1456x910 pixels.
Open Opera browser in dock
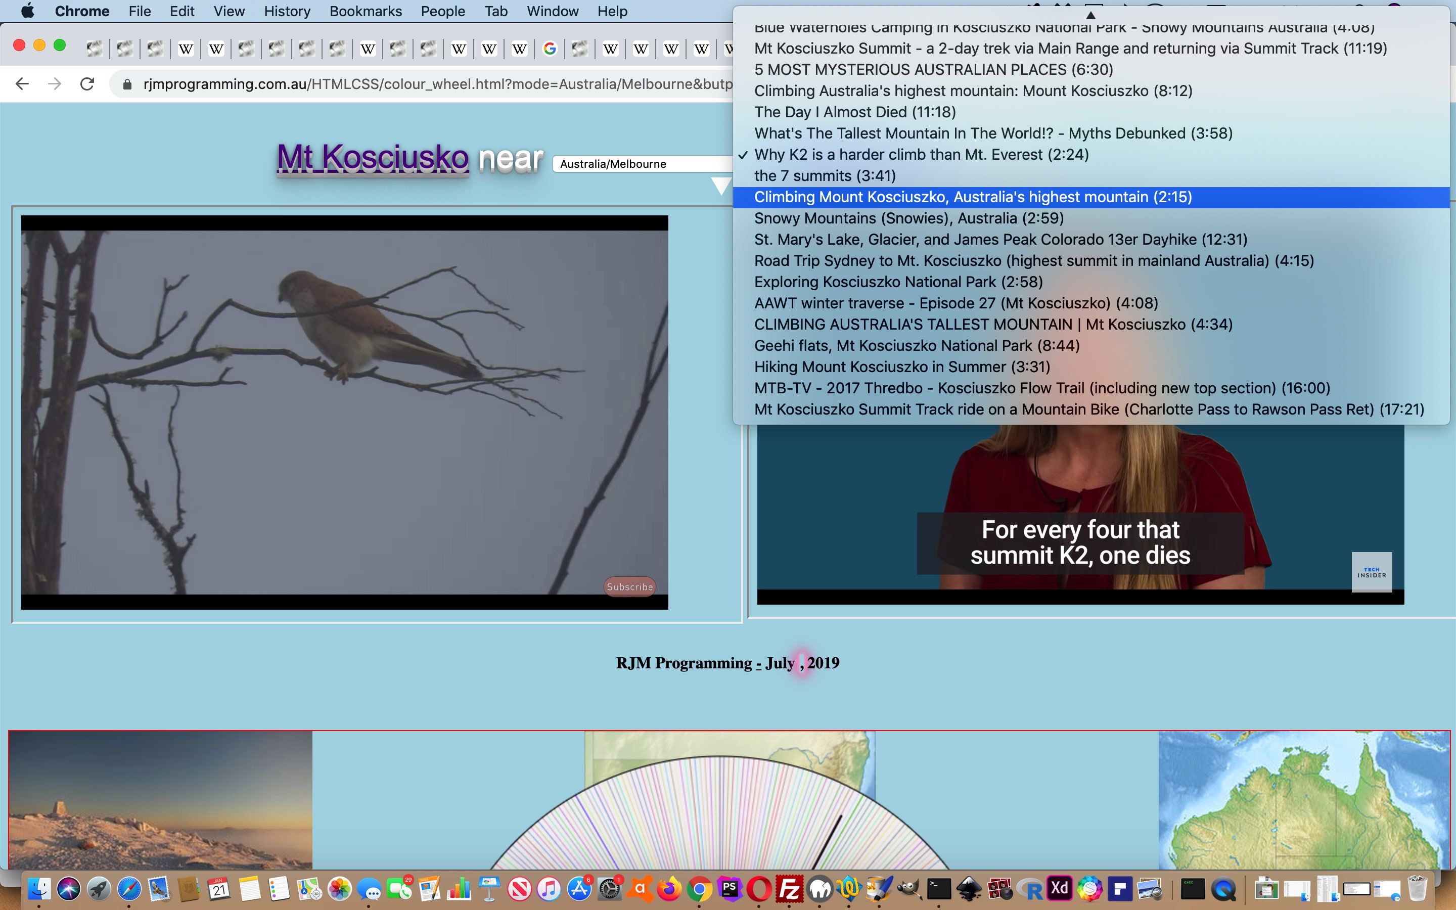(x=759, y=888)
